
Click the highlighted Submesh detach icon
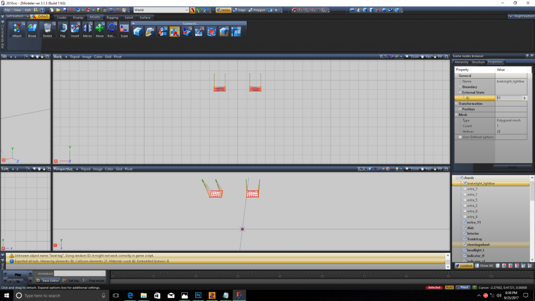point(175,32)
